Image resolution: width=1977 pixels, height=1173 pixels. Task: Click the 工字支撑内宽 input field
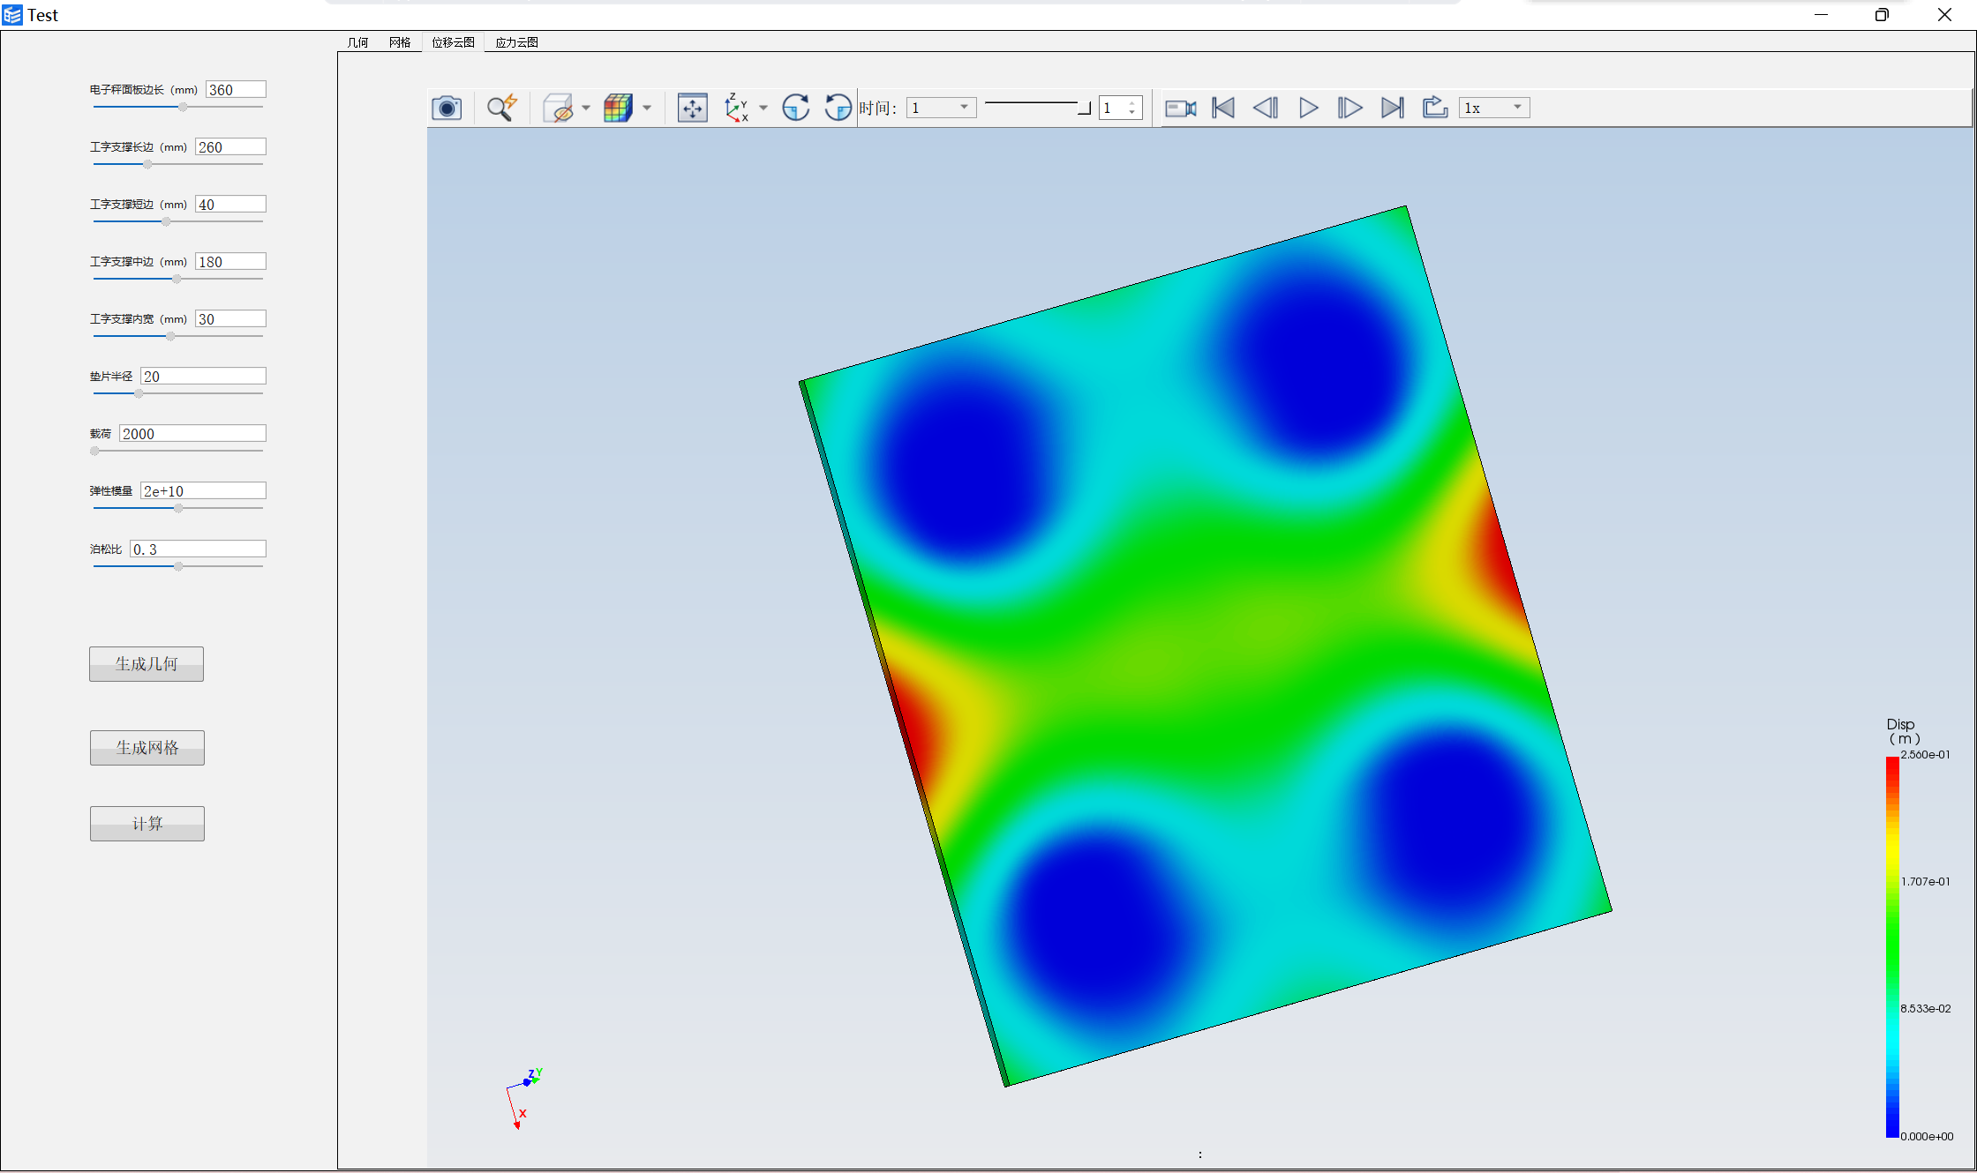coord(230,318)
